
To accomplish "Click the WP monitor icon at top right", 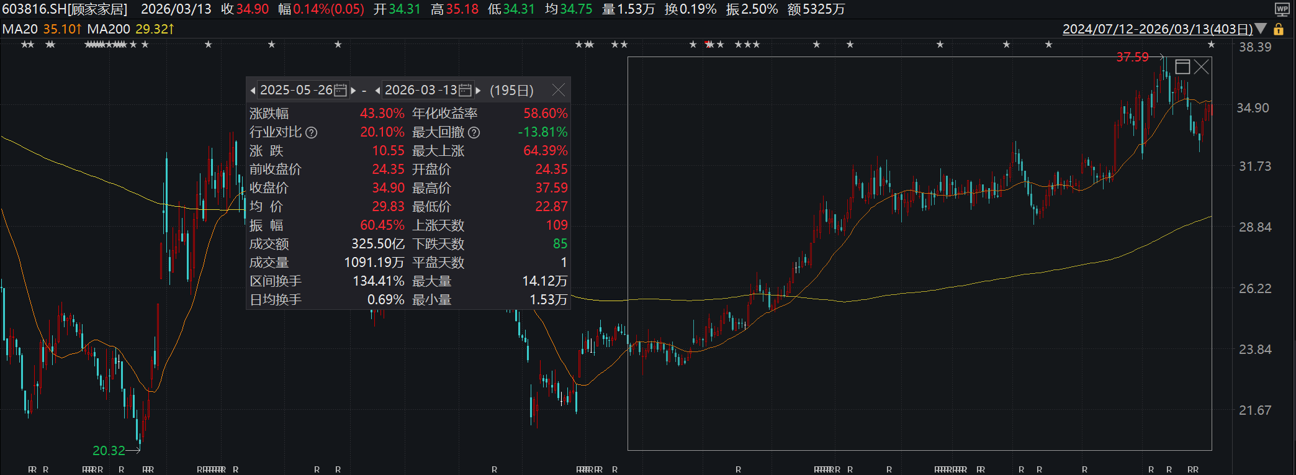I will tap(1282, 9).
